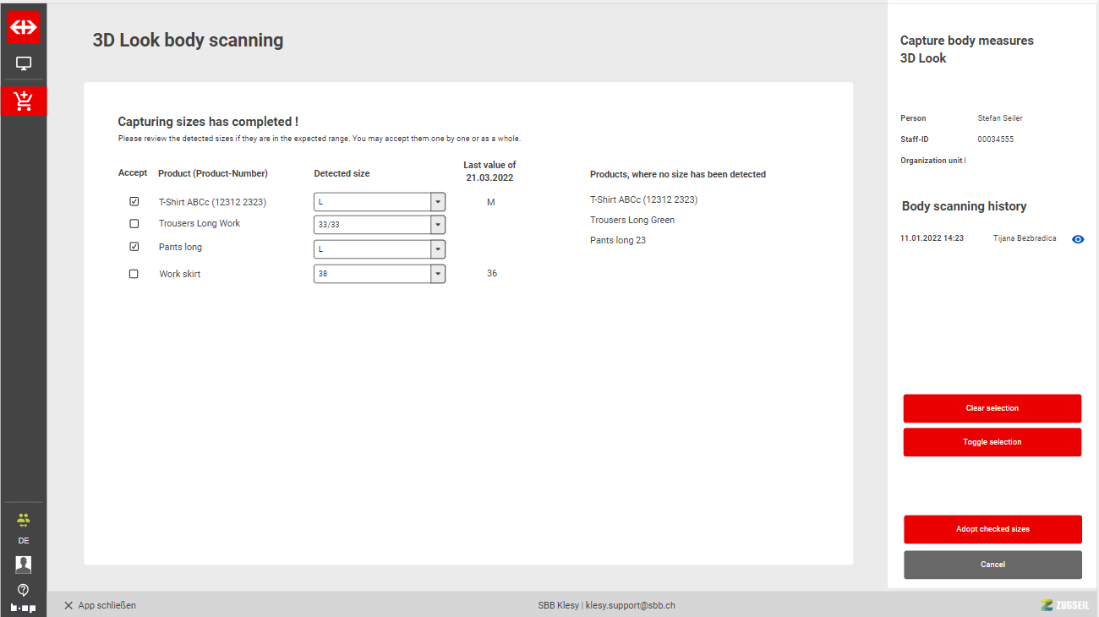Screen dimensions: 1099x617
Task: View body scan history entry via eye icon
Action: click(x=1078, y=239)
